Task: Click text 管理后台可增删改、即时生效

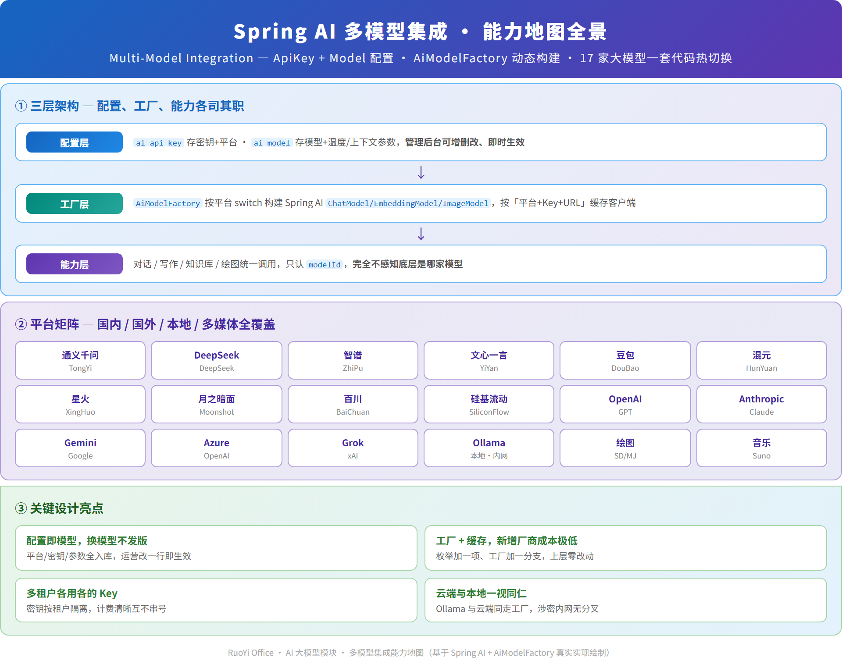Action: [x=465, y=142]
